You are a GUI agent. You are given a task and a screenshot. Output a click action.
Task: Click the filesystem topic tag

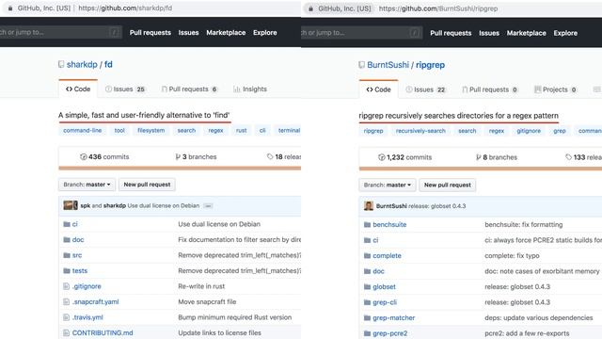[151, 130]
